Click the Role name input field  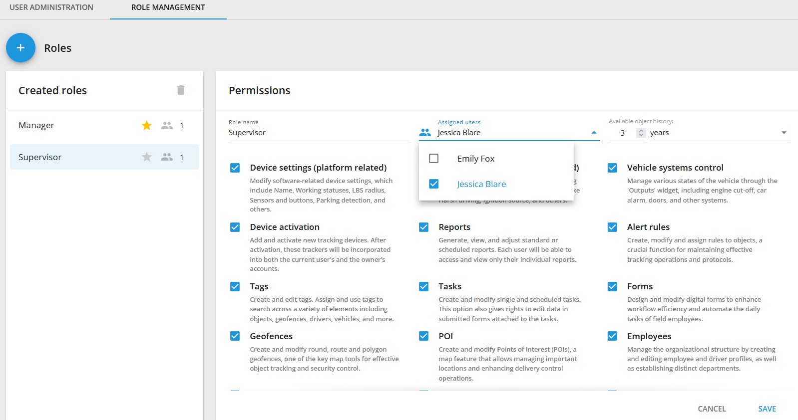tap(319, 133)
